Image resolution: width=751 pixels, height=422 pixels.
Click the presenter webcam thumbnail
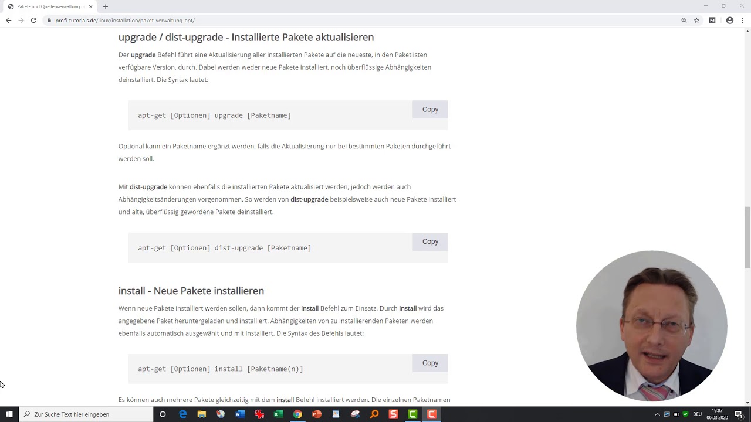coord(652,326)
